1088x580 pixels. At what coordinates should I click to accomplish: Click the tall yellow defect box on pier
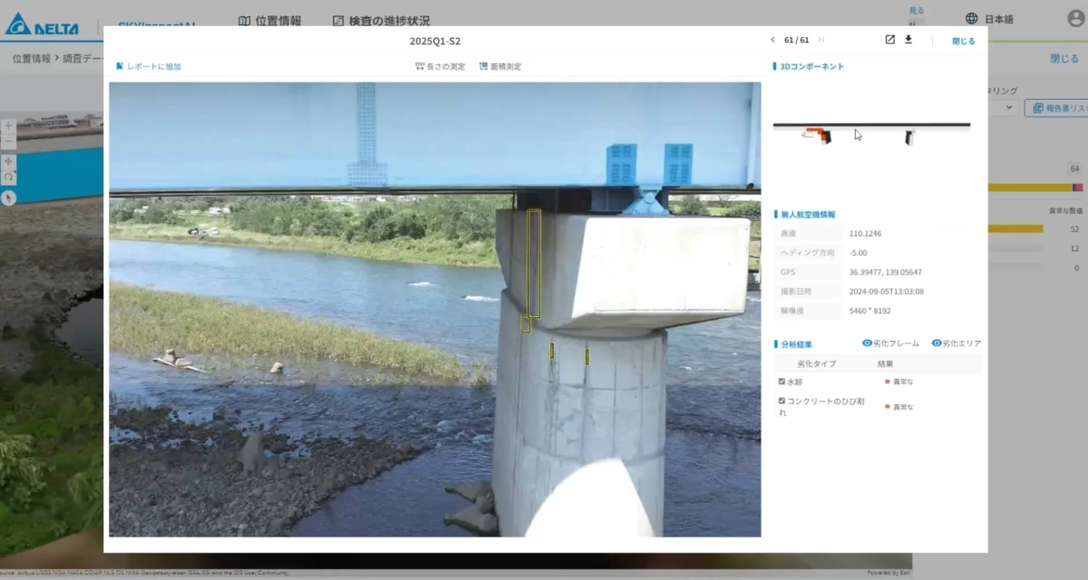point(534,263)
